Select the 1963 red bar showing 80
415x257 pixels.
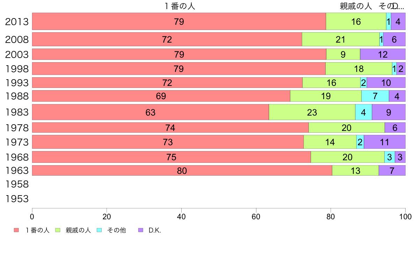point(182,171)
